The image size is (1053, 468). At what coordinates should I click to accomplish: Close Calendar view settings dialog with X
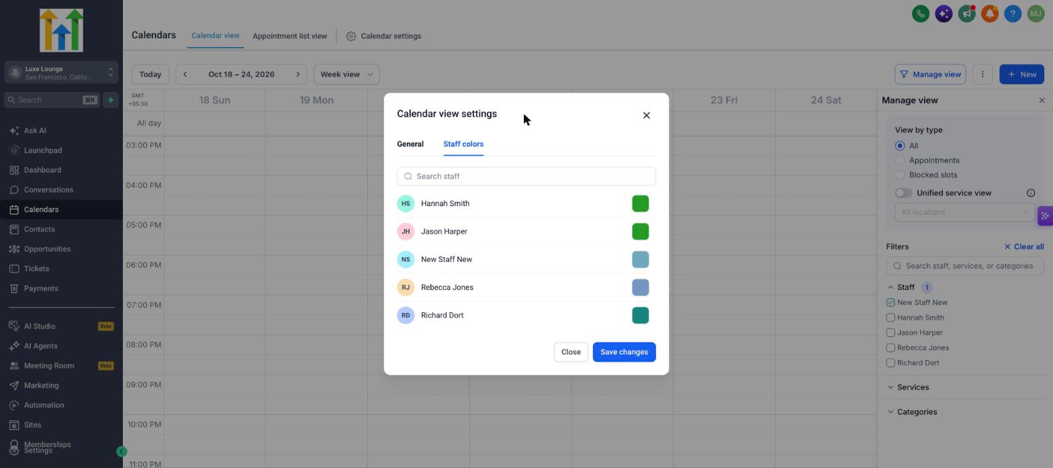tap(646, 115)
